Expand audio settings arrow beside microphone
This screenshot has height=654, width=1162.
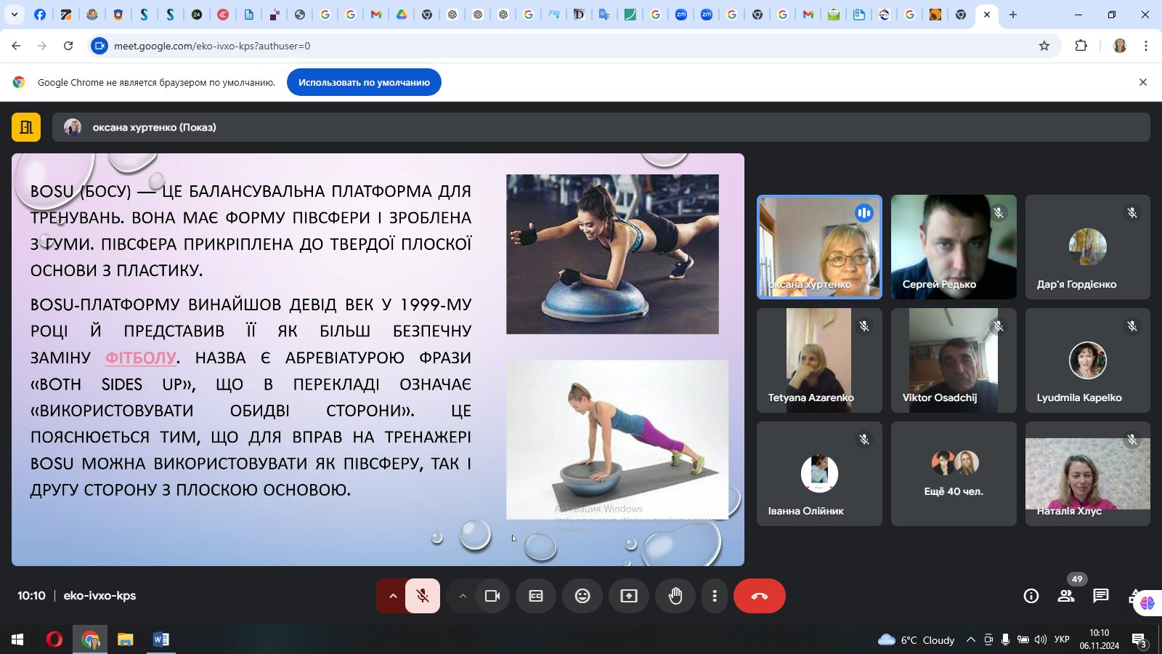(x=393, y=596)
